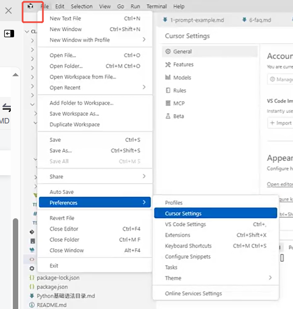Toggle Auto Save in File menu
The image size is (293, 309).
[x=95, y=192]
